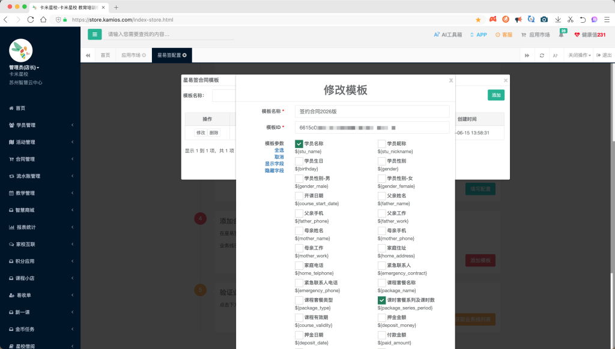Close the 星易签合同模板 dialog with x

click(506, 80)
